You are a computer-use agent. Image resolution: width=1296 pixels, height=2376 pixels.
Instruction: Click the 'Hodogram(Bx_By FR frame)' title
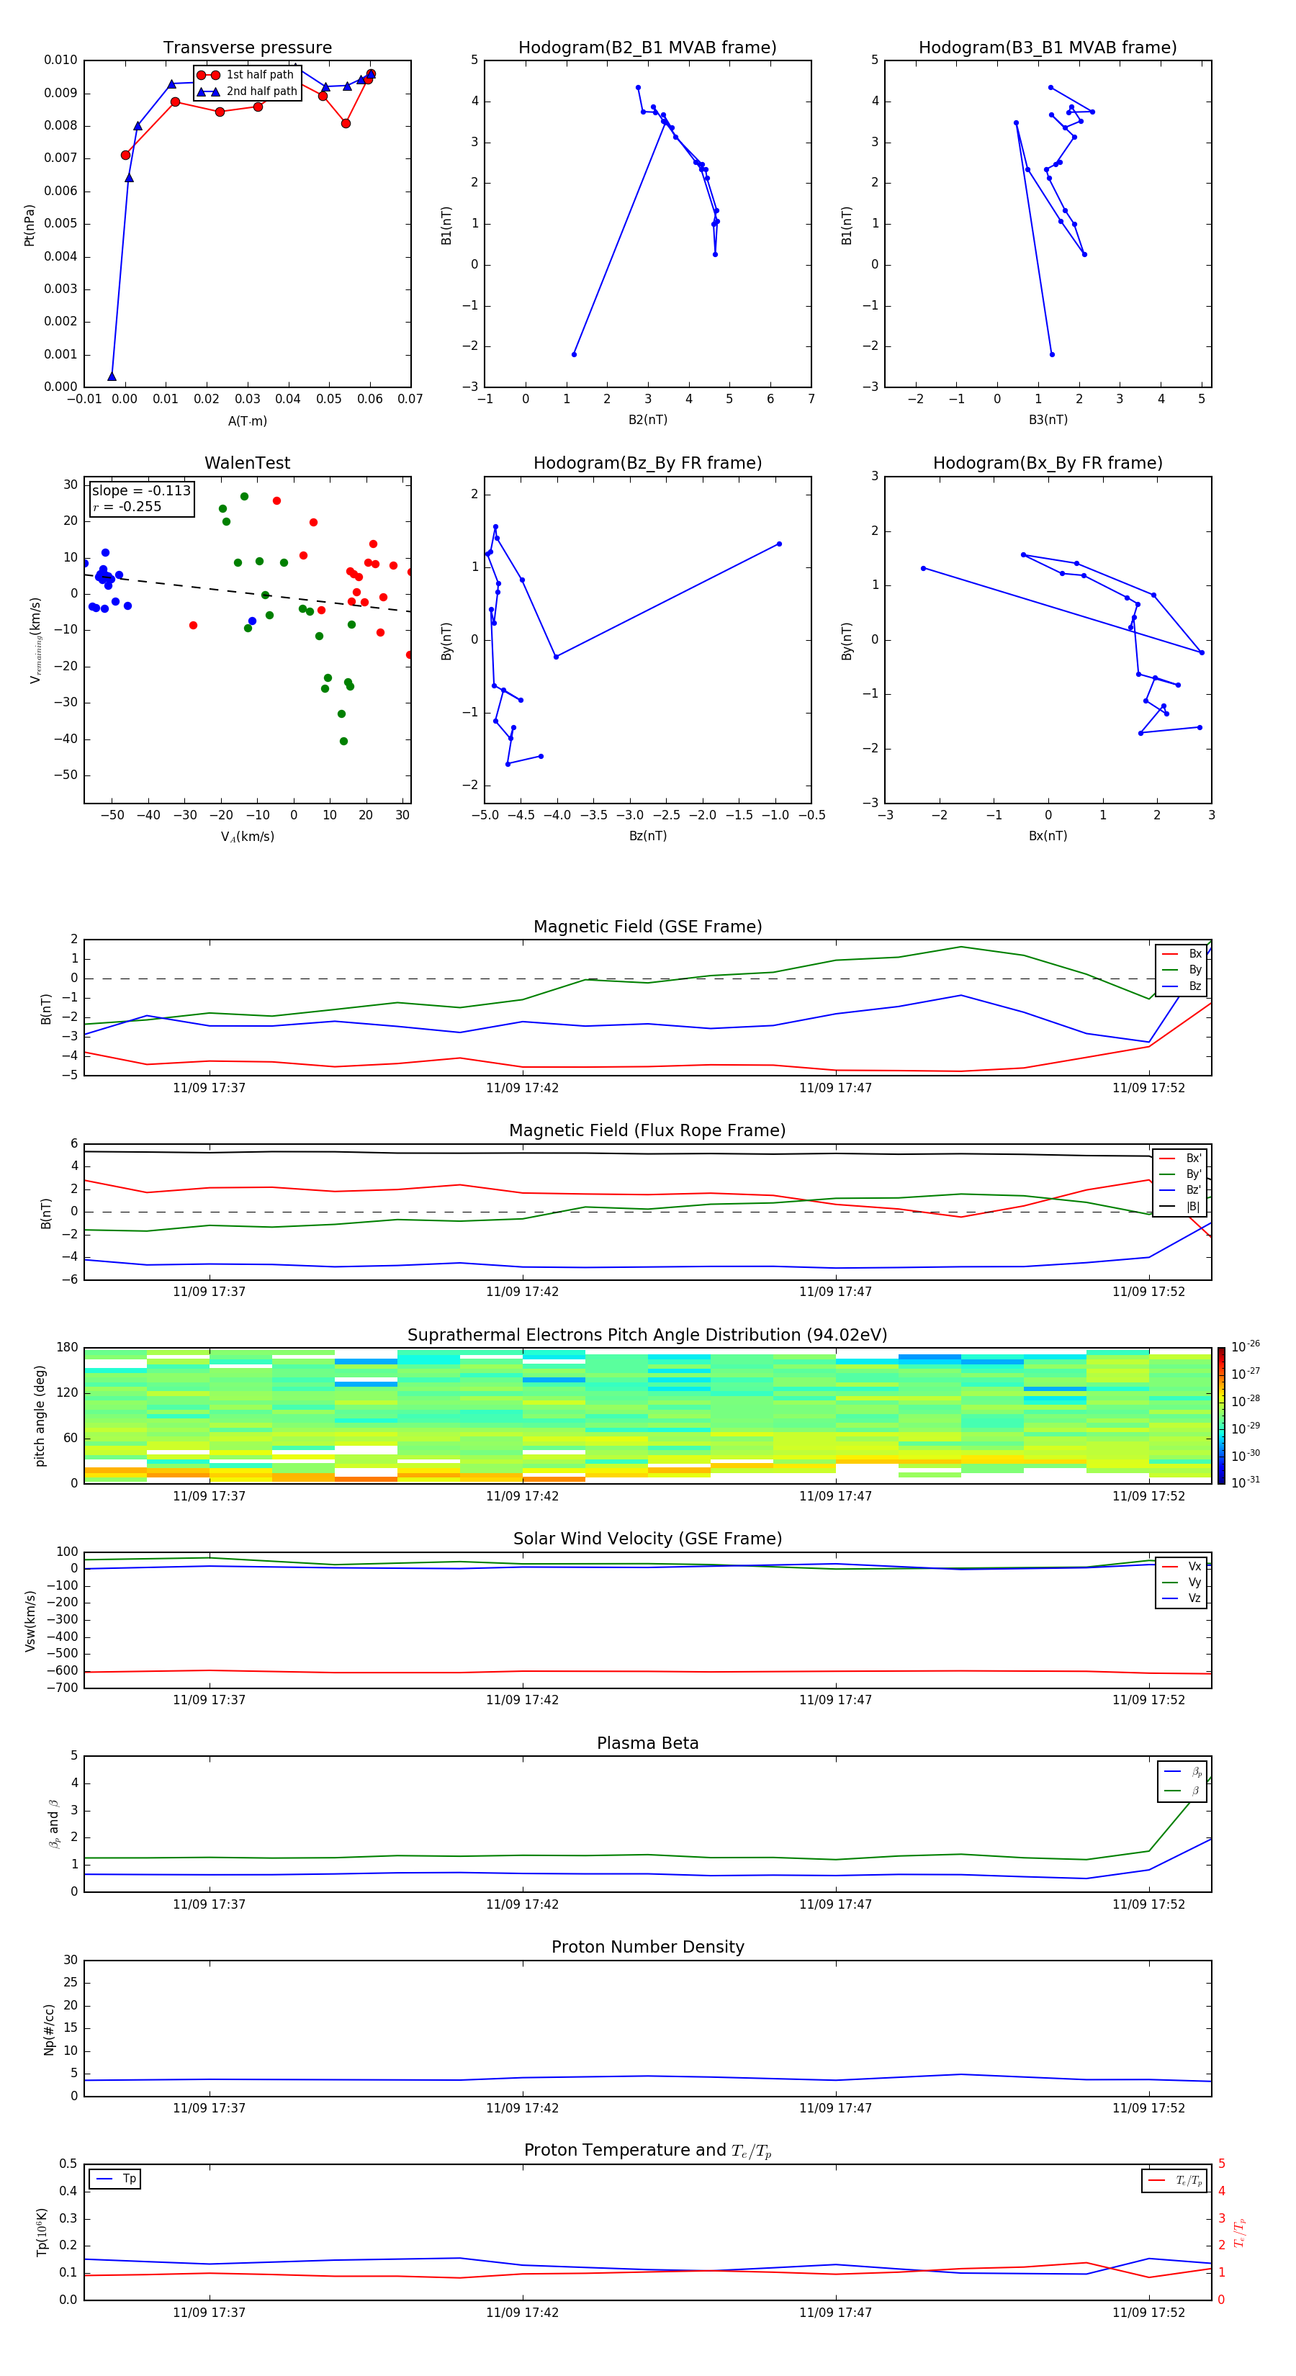point(1048,463)
